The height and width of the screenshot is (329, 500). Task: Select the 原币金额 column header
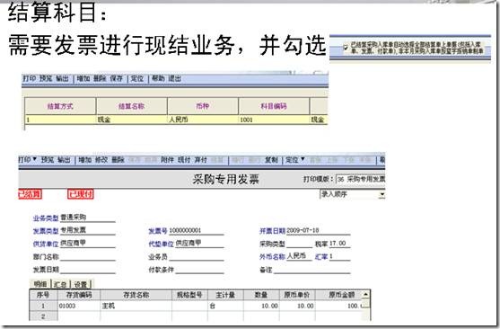click(x=339, y=295)
